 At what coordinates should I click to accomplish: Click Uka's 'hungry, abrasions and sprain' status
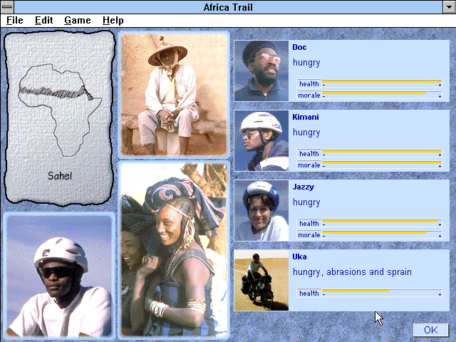(x=352, y=272)
